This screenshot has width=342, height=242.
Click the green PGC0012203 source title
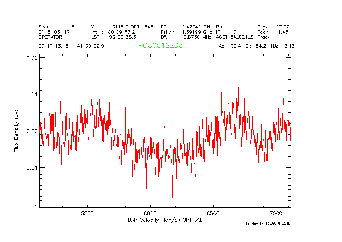click(x=160, y=46)
